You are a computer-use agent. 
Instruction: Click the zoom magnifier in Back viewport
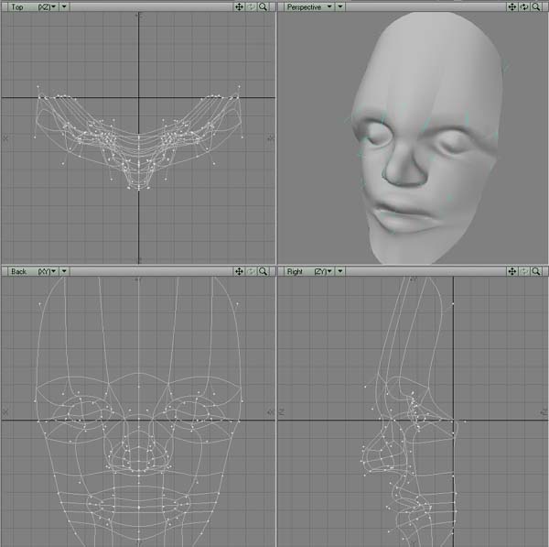263,271
